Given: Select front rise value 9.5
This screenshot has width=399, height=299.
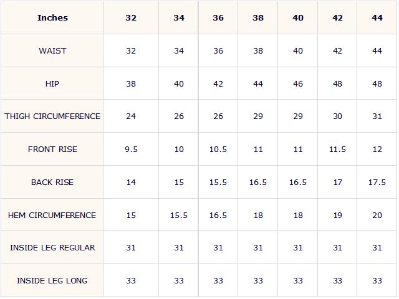Looking at the screenshot, I should [131, 149].
